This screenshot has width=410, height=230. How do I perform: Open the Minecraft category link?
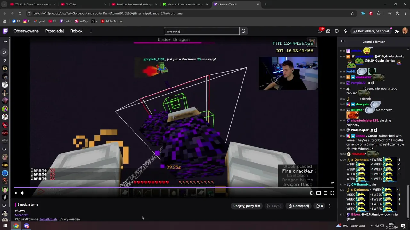pyautogui.click(x=21, y=215)
